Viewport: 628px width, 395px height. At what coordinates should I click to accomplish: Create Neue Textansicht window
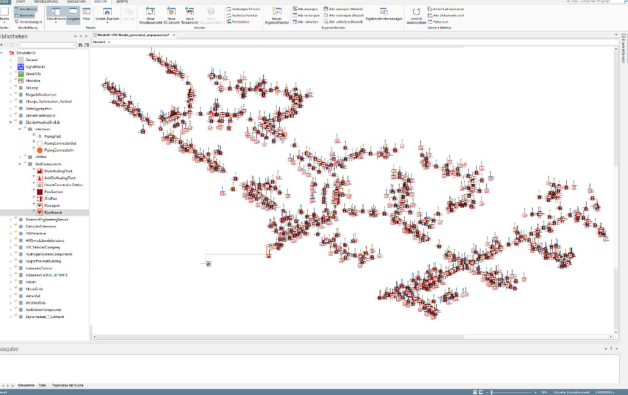(190, 15)
